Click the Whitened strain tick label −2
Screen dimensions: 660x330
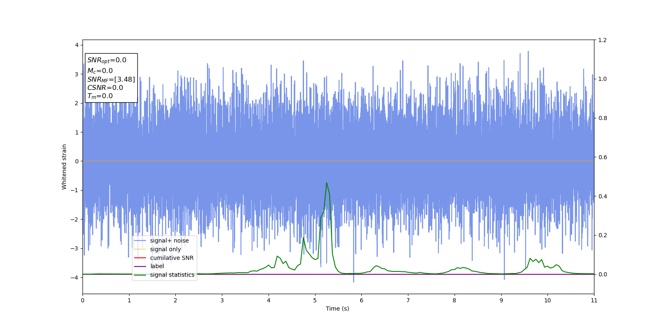[x=75, y=219]
